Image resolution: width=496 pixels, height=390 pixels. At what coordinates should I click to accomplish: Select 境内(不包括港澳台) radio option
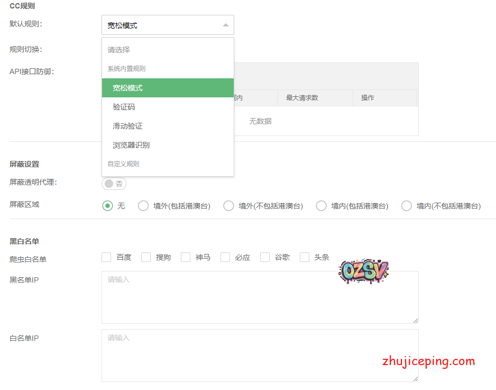coord(406,206)
